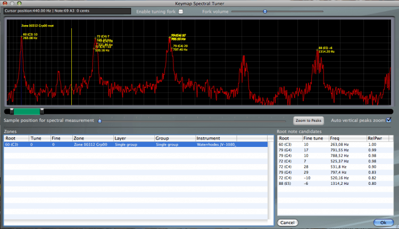This screenshot has width=399, height=229.
Task: Sort candidates by Root header
Action: pos(289,138)
